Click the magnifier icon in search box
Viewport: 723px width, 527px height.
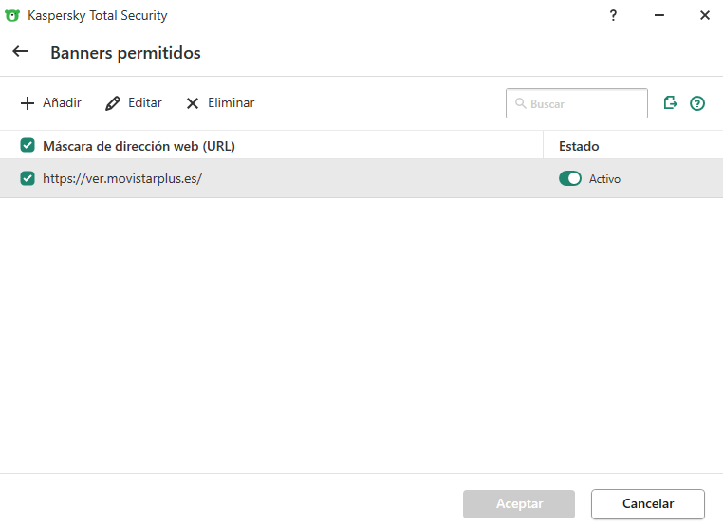[x=520, y=103]
